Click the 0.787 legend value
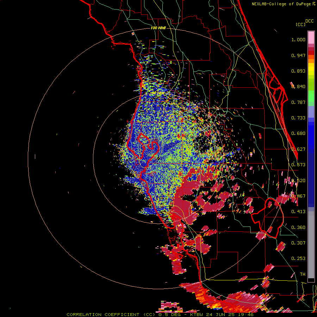Image resolution: width=317 pixels, height=317 pixels. (x=298, y=102)
